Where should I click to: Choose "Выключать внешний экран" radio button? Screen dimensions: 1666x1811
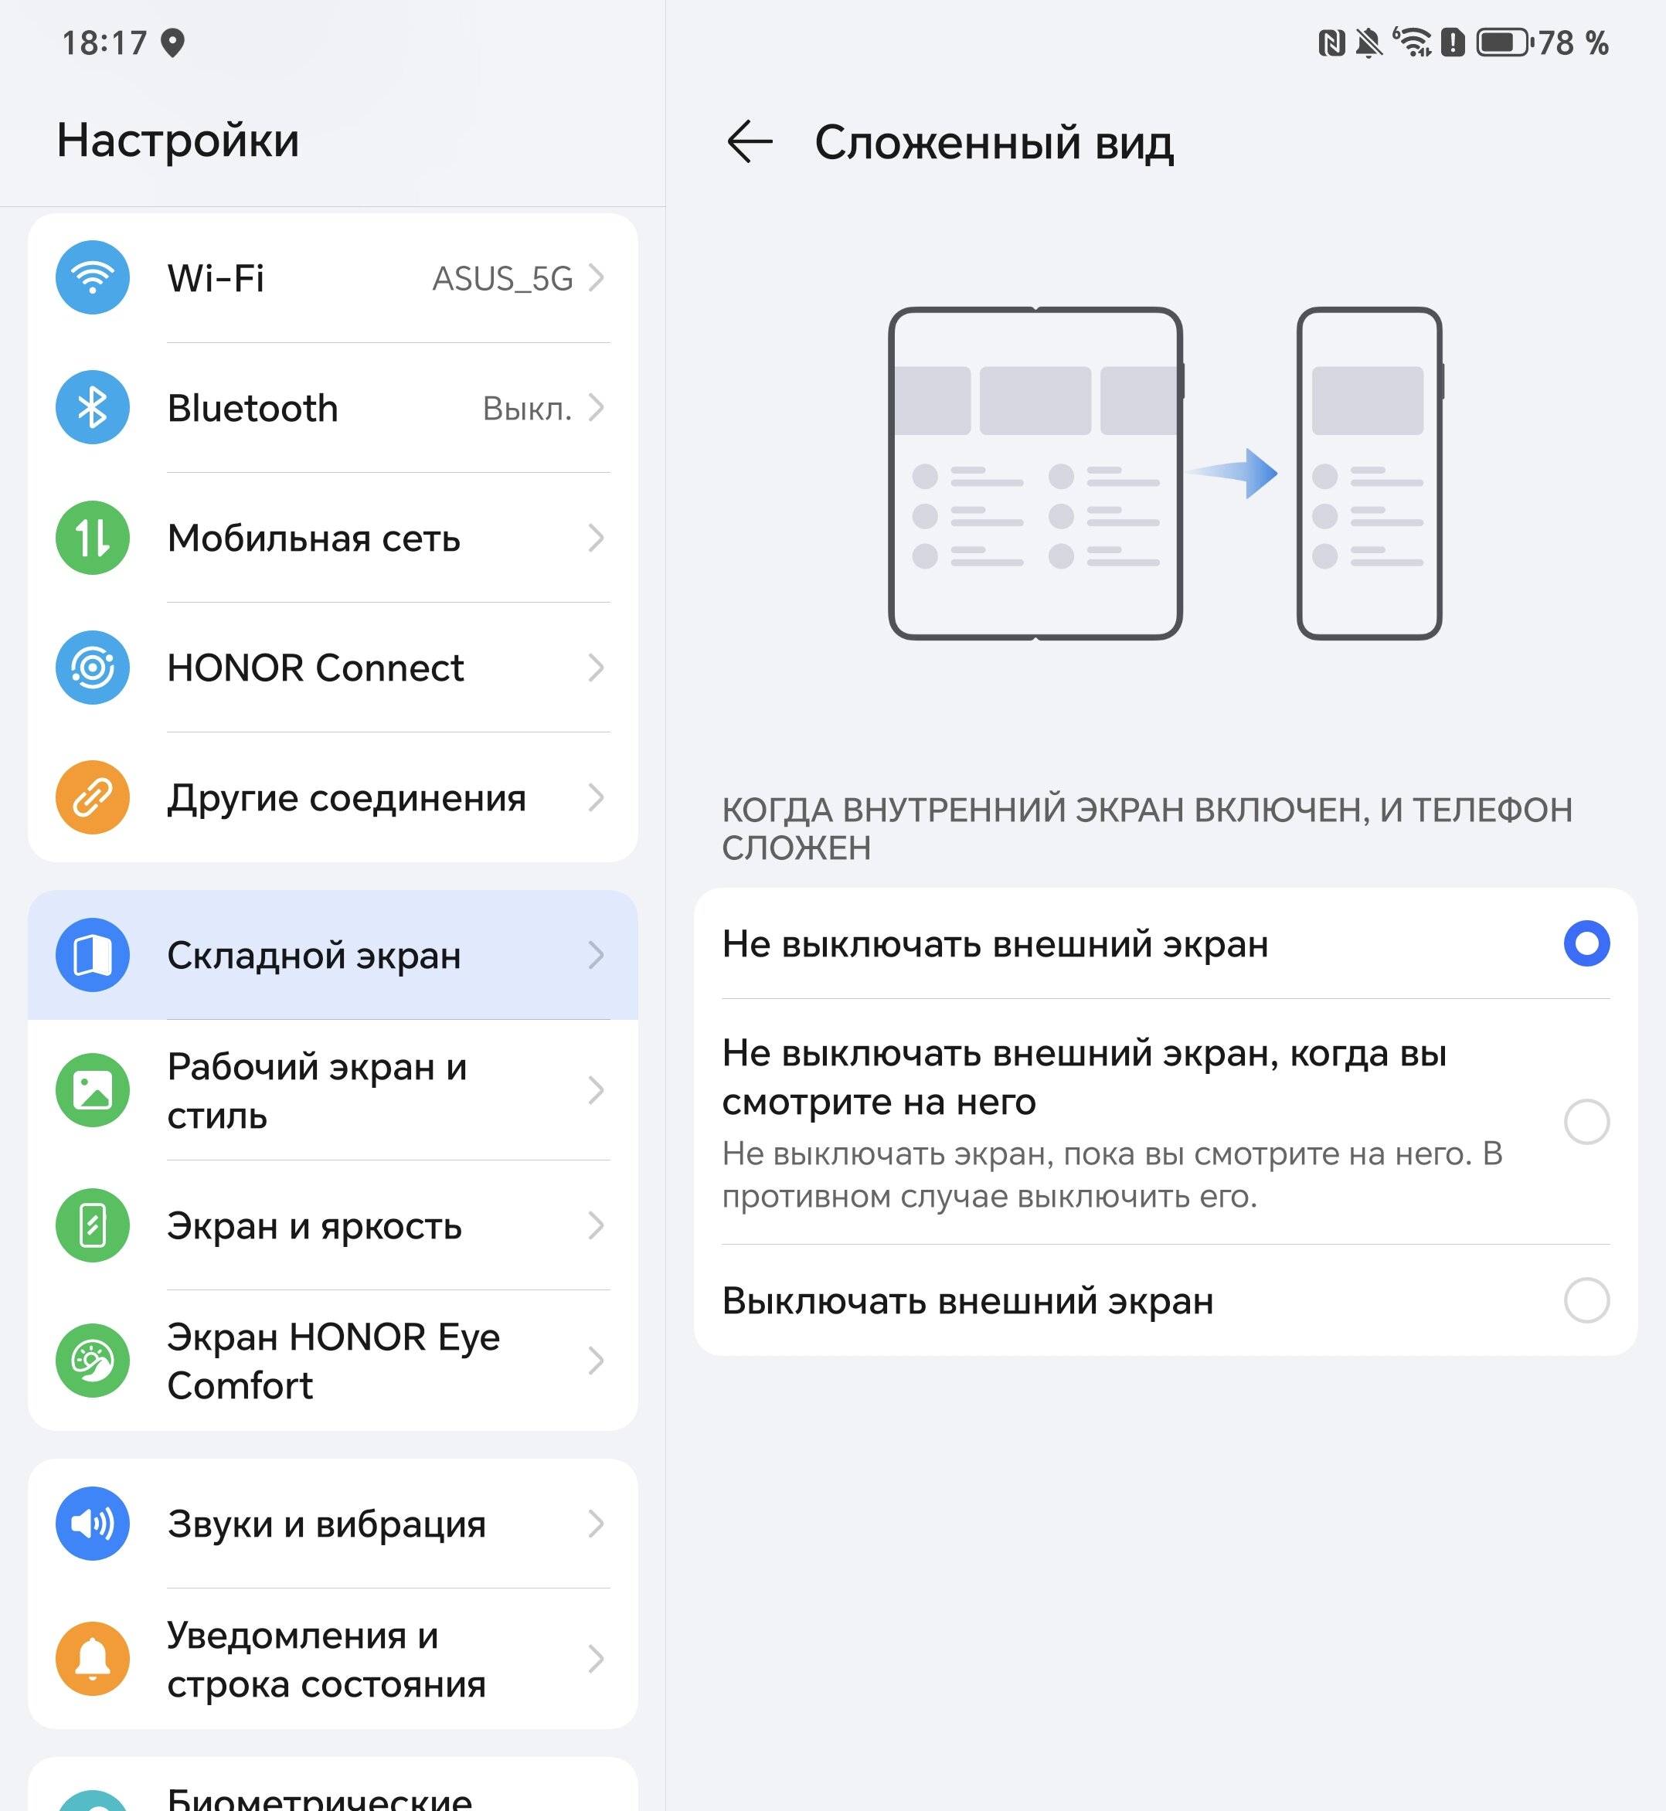coord(1586,1301)
